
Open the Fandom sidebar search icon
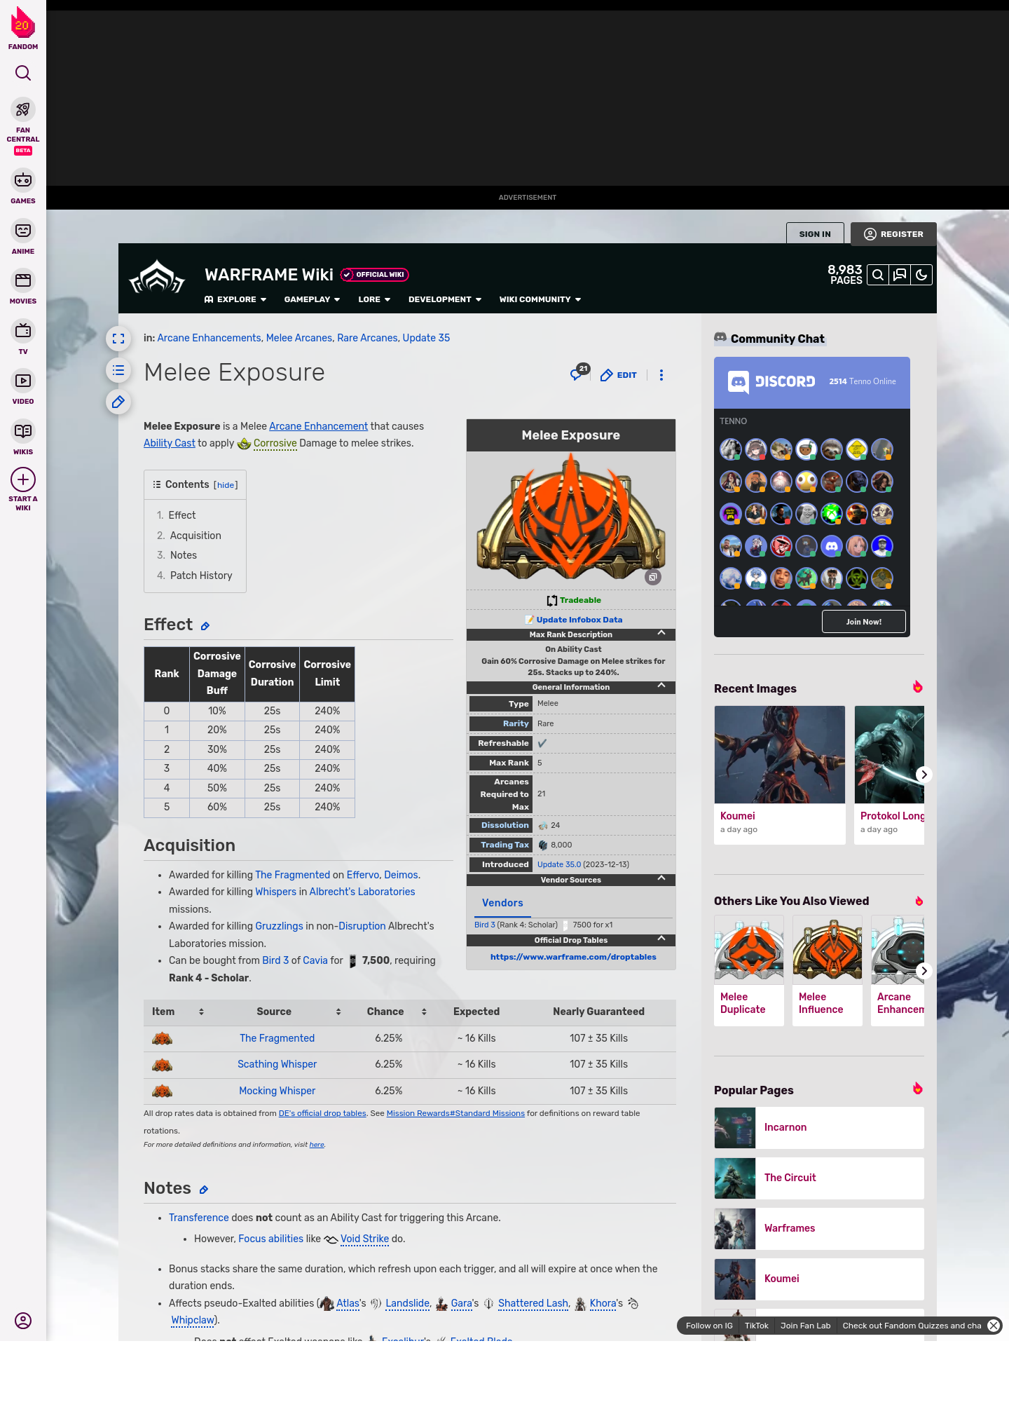point(23,73)
